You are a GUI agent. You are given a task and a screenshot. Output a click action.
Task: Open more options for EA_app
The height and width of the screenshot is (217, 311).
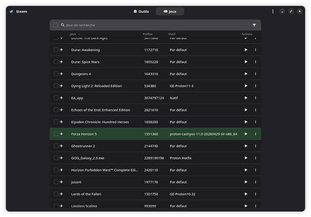pos(256,98)
